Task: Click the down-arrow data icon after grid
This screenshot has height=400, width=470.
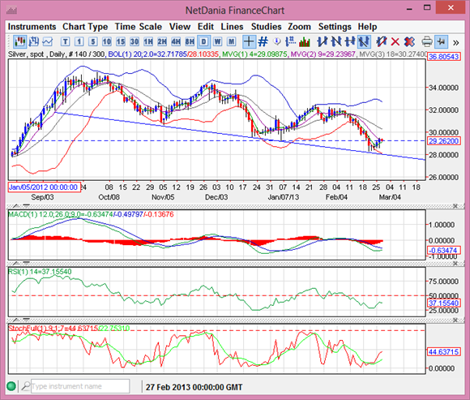Action: 277,41
